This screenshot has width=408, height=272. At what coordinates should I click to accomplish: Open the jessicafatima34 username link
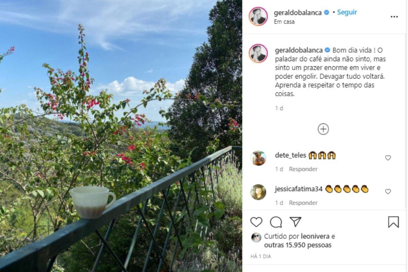(299, 189)
